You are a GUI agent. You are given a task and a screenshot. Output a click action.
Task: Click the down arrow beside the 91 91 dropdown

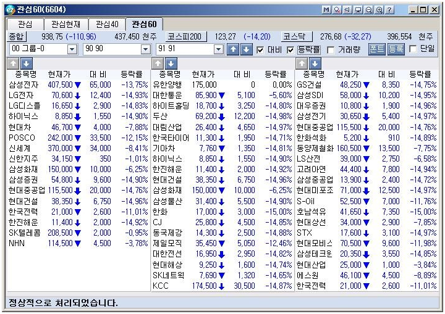click(247, 49)
